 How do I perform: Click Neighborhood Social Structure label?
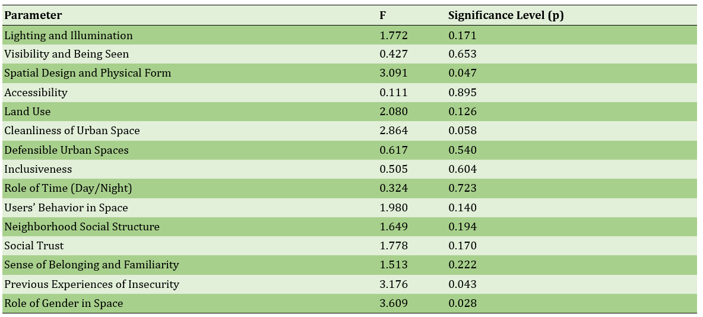point(82,227)
